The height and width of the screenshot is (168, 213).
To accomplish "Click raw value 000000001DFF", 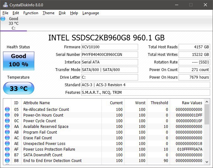I will pos(189,115).
